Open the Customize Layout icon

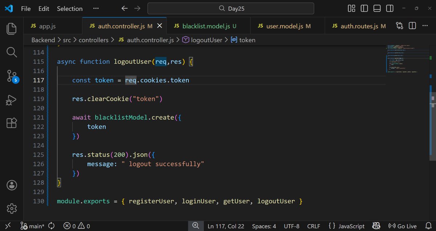(351, 8)
